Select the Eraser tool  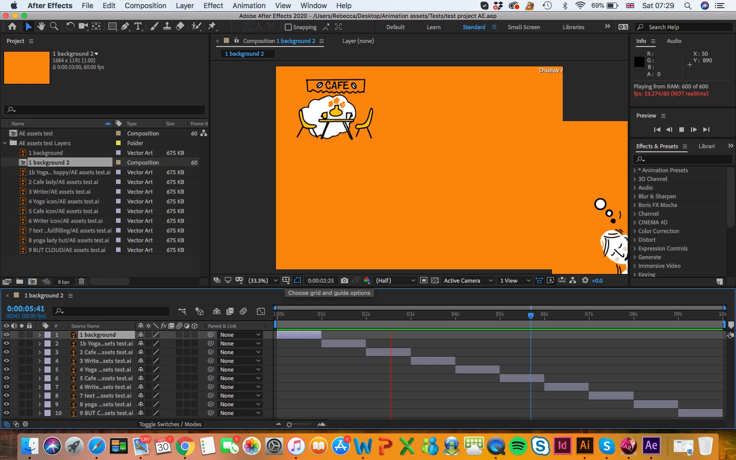click(x=180, y=27)
